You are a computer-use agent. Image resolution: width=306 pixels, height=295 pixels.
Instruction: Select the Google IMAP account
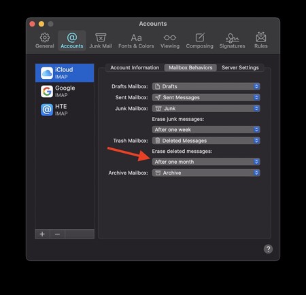click(x=65, y=91)
